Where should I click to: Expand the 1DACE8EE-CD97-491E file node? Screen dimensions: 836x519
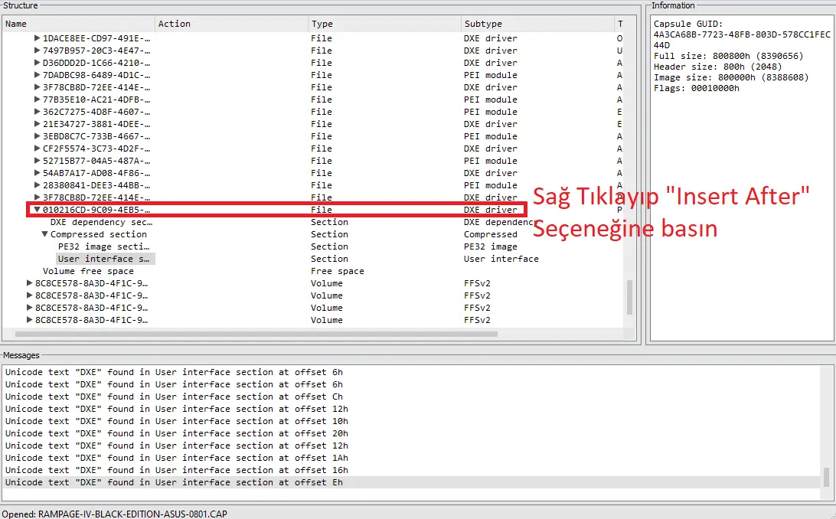click(x=37, y=38)
